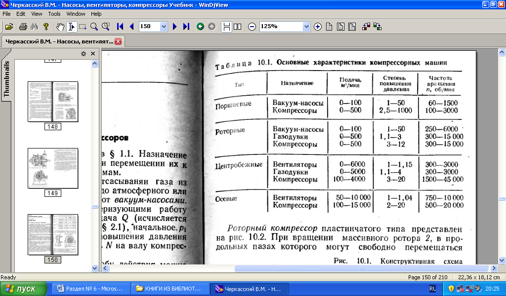Click the gray Forward navigation arrow

click(211, 27)
